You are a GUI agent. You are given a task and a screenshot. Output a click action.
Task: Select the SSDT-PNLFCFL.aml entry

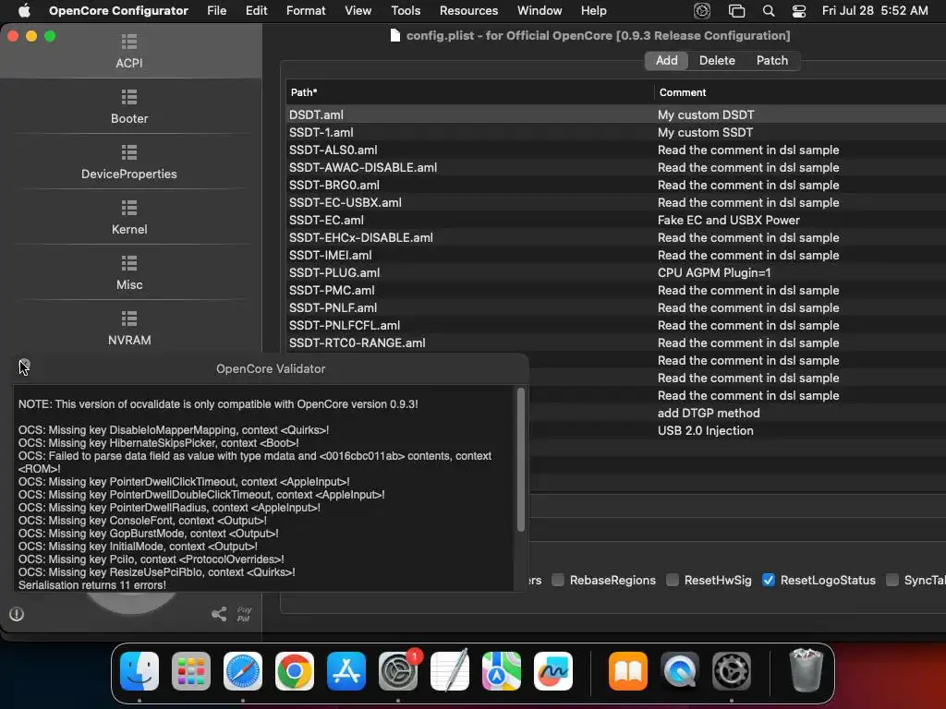coord(616,325)
